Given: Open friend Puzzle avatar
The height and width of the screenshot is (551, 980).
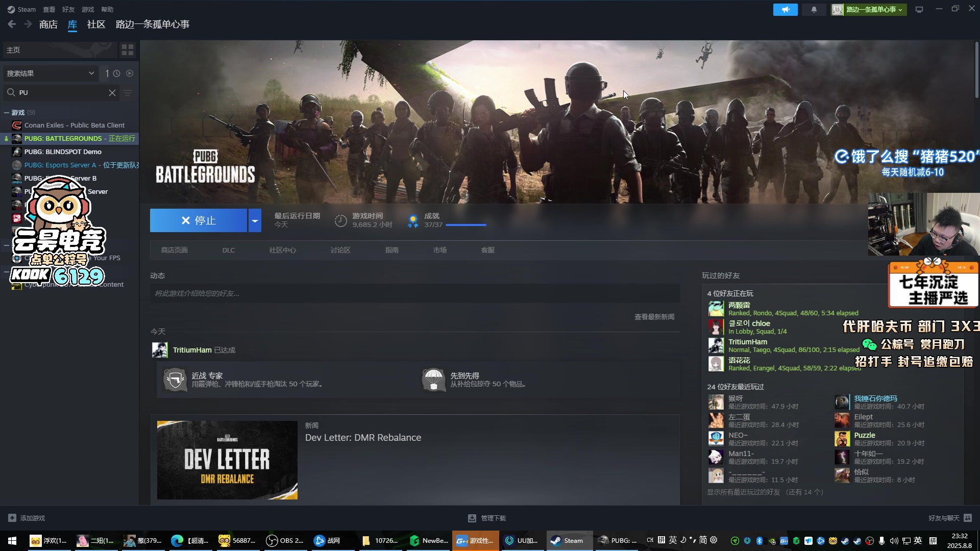Looking at the screenshot, I should [x=842, y=439].
